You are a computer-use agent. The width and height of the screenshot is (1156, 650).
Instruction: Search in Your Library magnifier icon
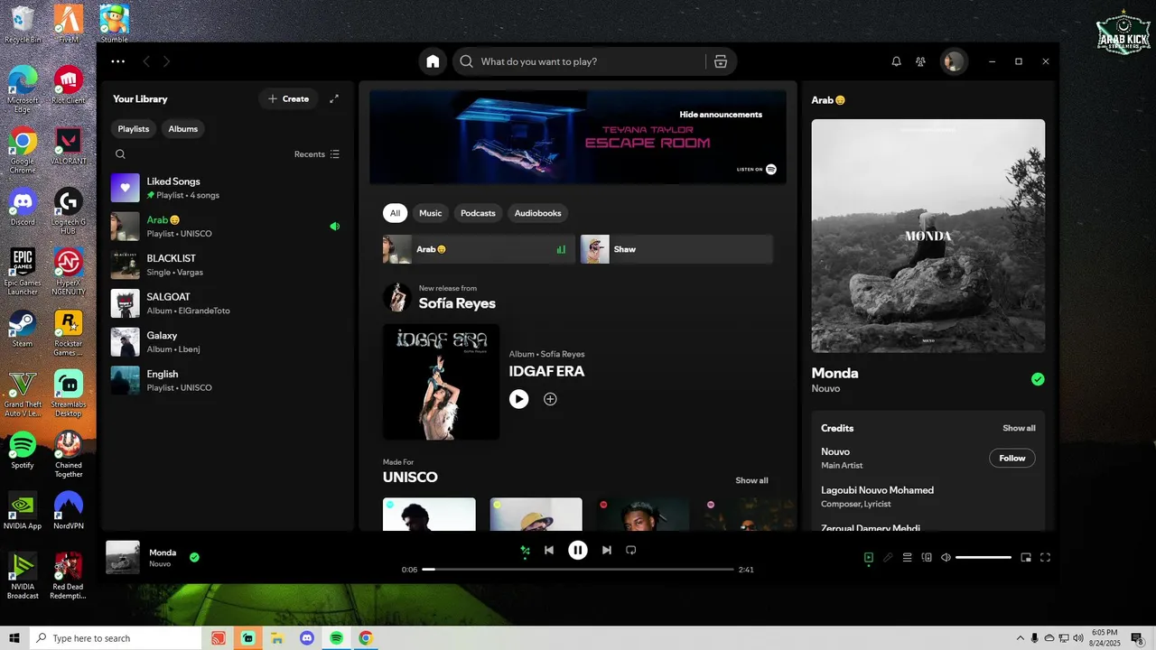[120, 154]
